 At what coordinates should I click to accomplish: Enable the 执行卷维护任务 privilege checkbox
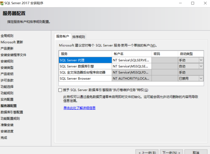tap(61, 90)
